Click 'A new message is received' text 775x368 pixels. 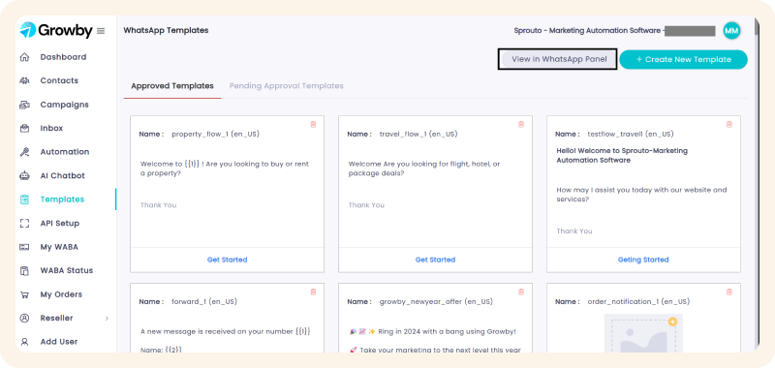point(226,332)
